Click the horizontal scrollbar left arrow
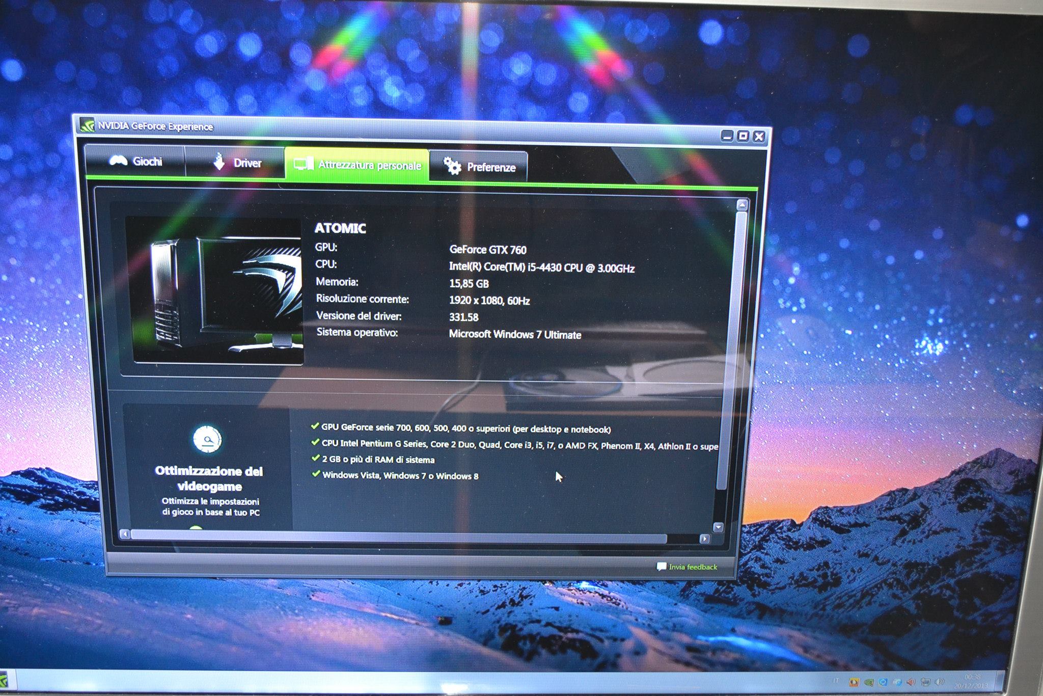Screen dimensions: 1043x696 pyautogui.click(x=125, y=533)
